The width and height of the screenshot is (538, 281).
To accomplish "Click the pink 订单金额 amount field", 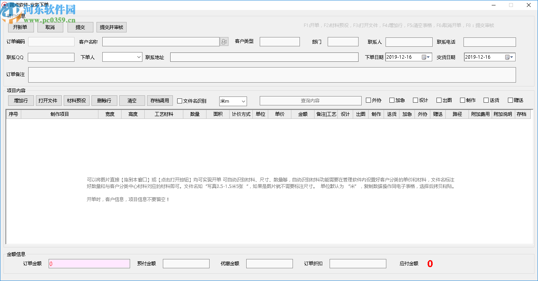I will (x=89, y=263).
